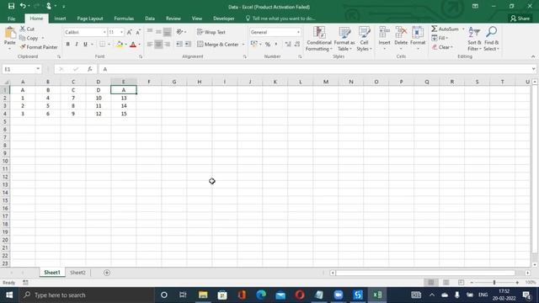
Task: Toggle Wrap Text
Action: click(x=211, y=32)
